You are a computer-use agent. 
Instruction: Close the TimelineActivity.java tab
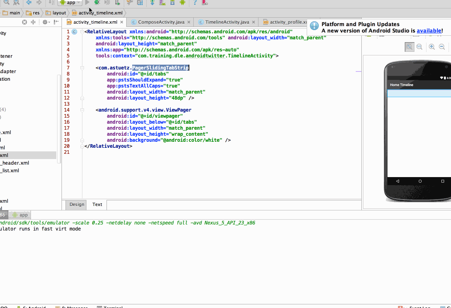(x=253, y=22)
